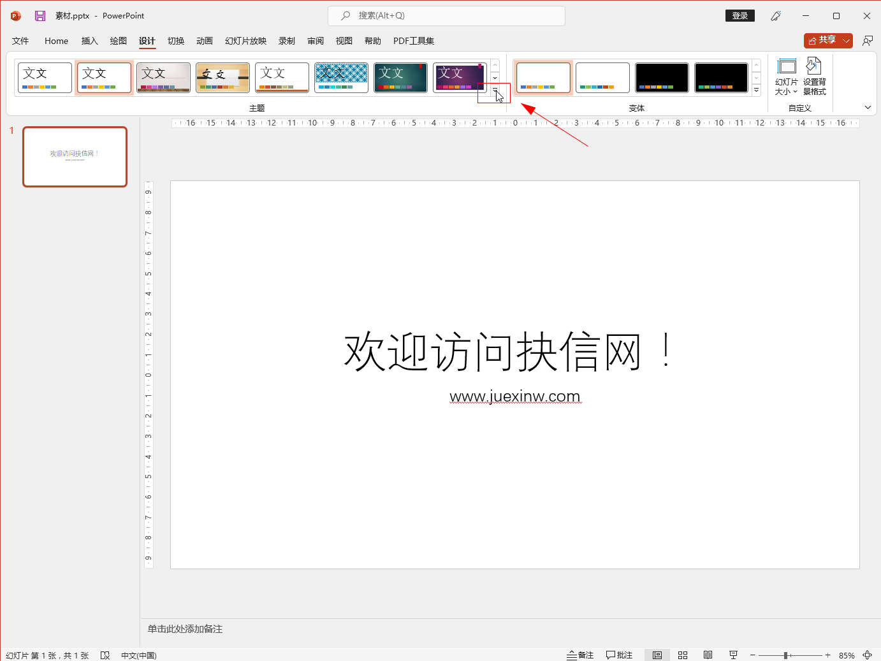The width and height of the screenshot is (881, 661).
Task: Open the 视图 View tab
Action: (x=344, y=41)
